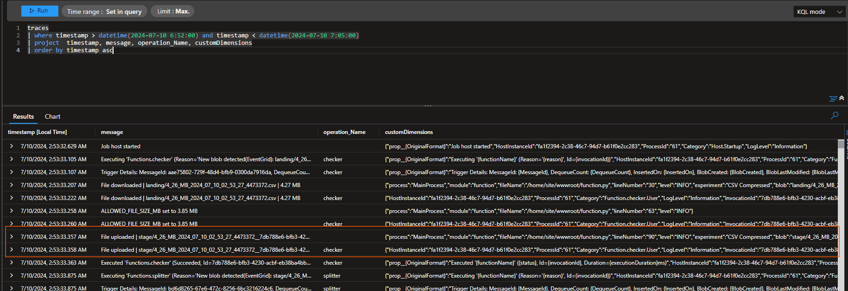Click the pane splitter handle dots
The width and height of the screenshot is (848, 291).
click(428, 106)
